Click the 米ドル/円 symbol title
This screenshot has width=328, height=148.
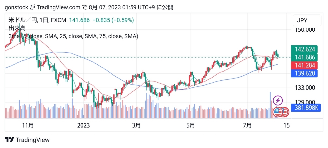point(23,20)
